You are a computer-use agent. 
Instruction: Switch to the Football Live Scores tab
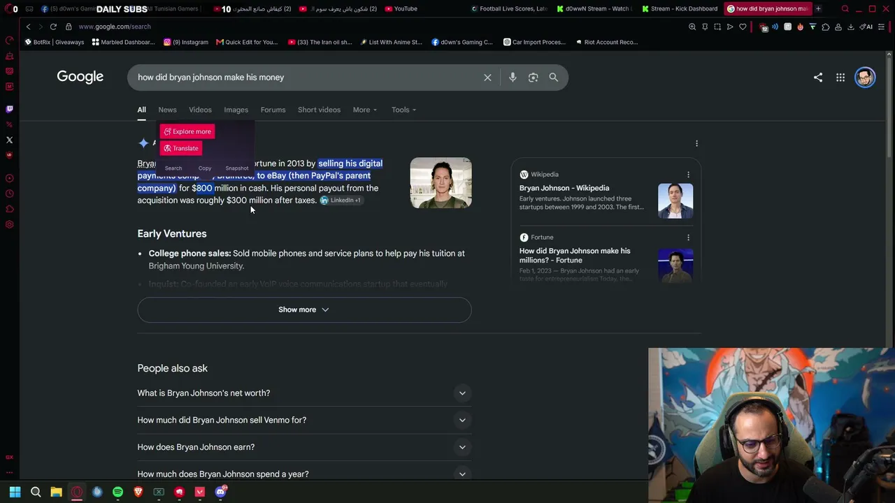pos(509,8)
